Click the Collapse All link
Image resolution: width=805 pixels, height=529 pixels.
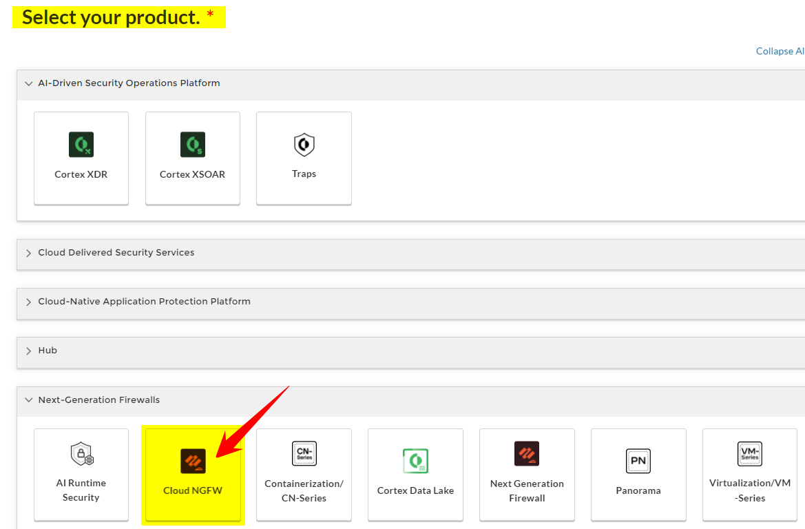[780, 51]
